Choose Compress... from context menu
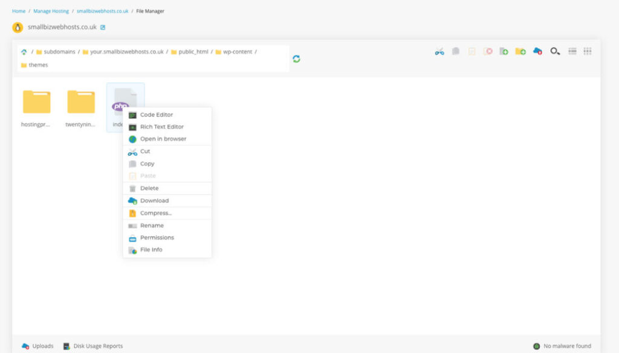 (x=167, y=213)
